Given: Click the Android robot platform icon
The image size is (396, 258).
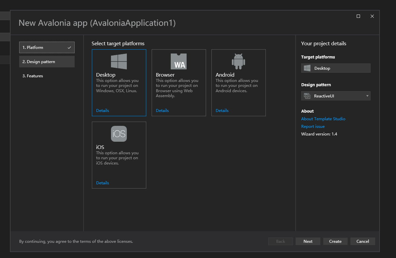Looking at the screenshot, I should click(x=238, y=61).
